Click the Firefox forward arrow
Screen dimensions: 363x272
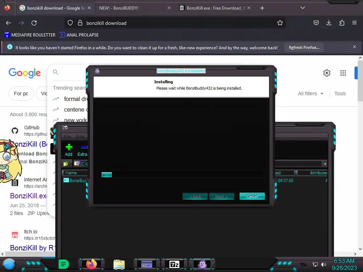21,23
